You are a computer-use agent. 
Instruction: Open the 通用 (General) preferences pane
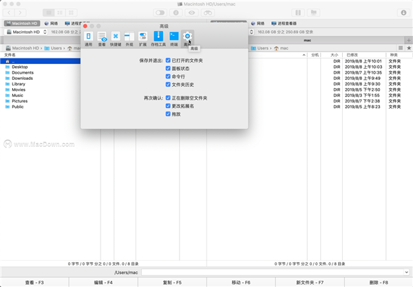(88, 37)
